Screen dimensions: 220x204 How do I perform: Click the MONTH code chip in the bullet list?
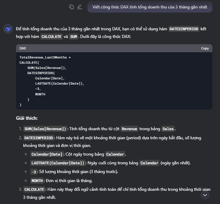(37, 181)
